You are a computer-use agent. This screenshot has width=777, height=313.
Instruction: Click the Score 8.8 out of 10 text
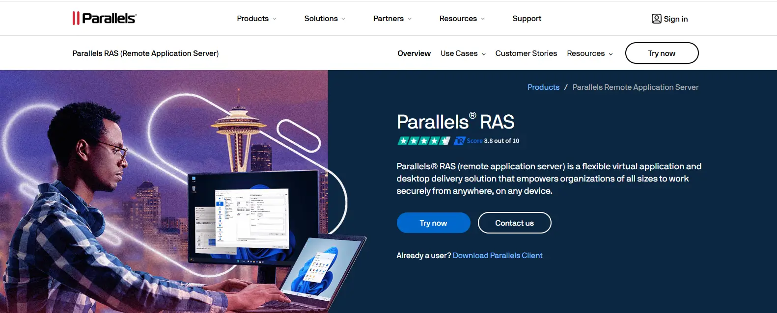[493, 141]
